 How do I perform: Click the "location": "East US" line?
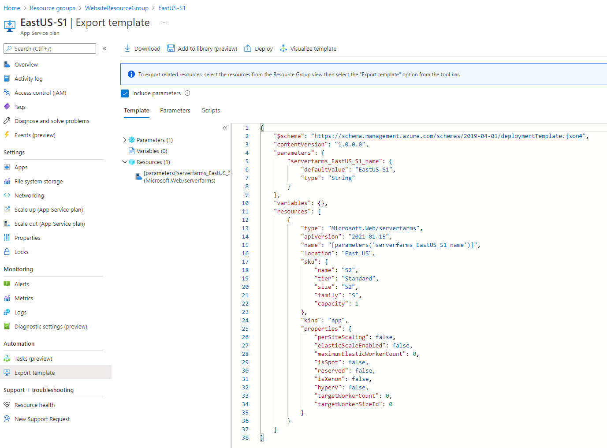[338, 254]
